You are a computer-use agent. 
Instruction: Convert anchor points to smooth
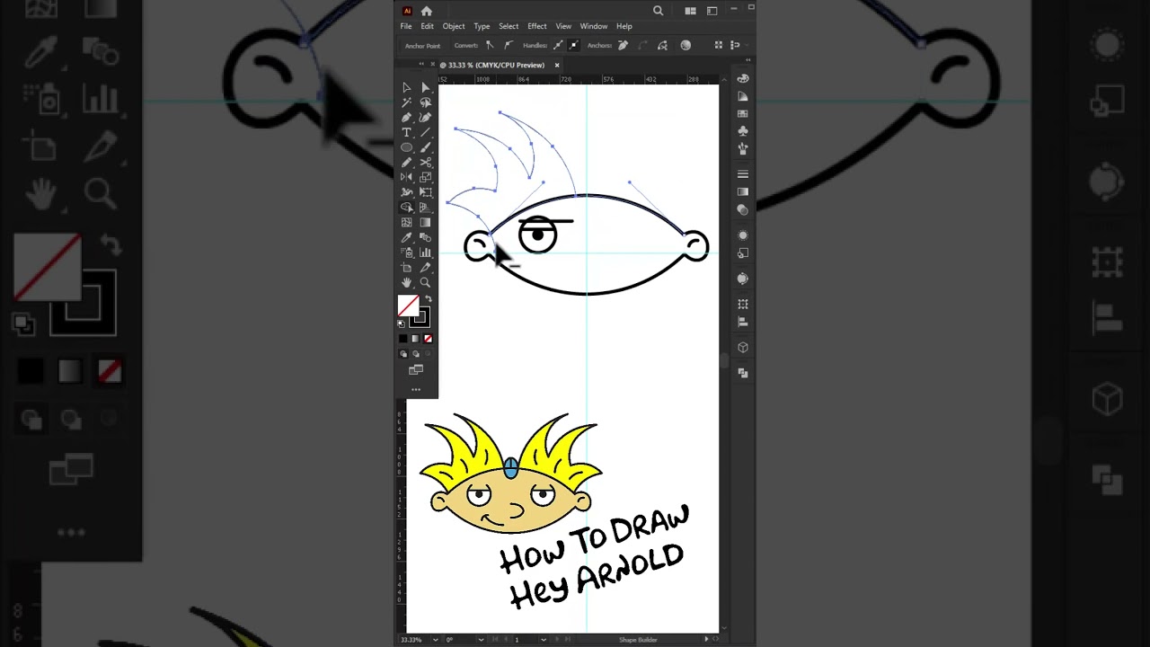509,45
